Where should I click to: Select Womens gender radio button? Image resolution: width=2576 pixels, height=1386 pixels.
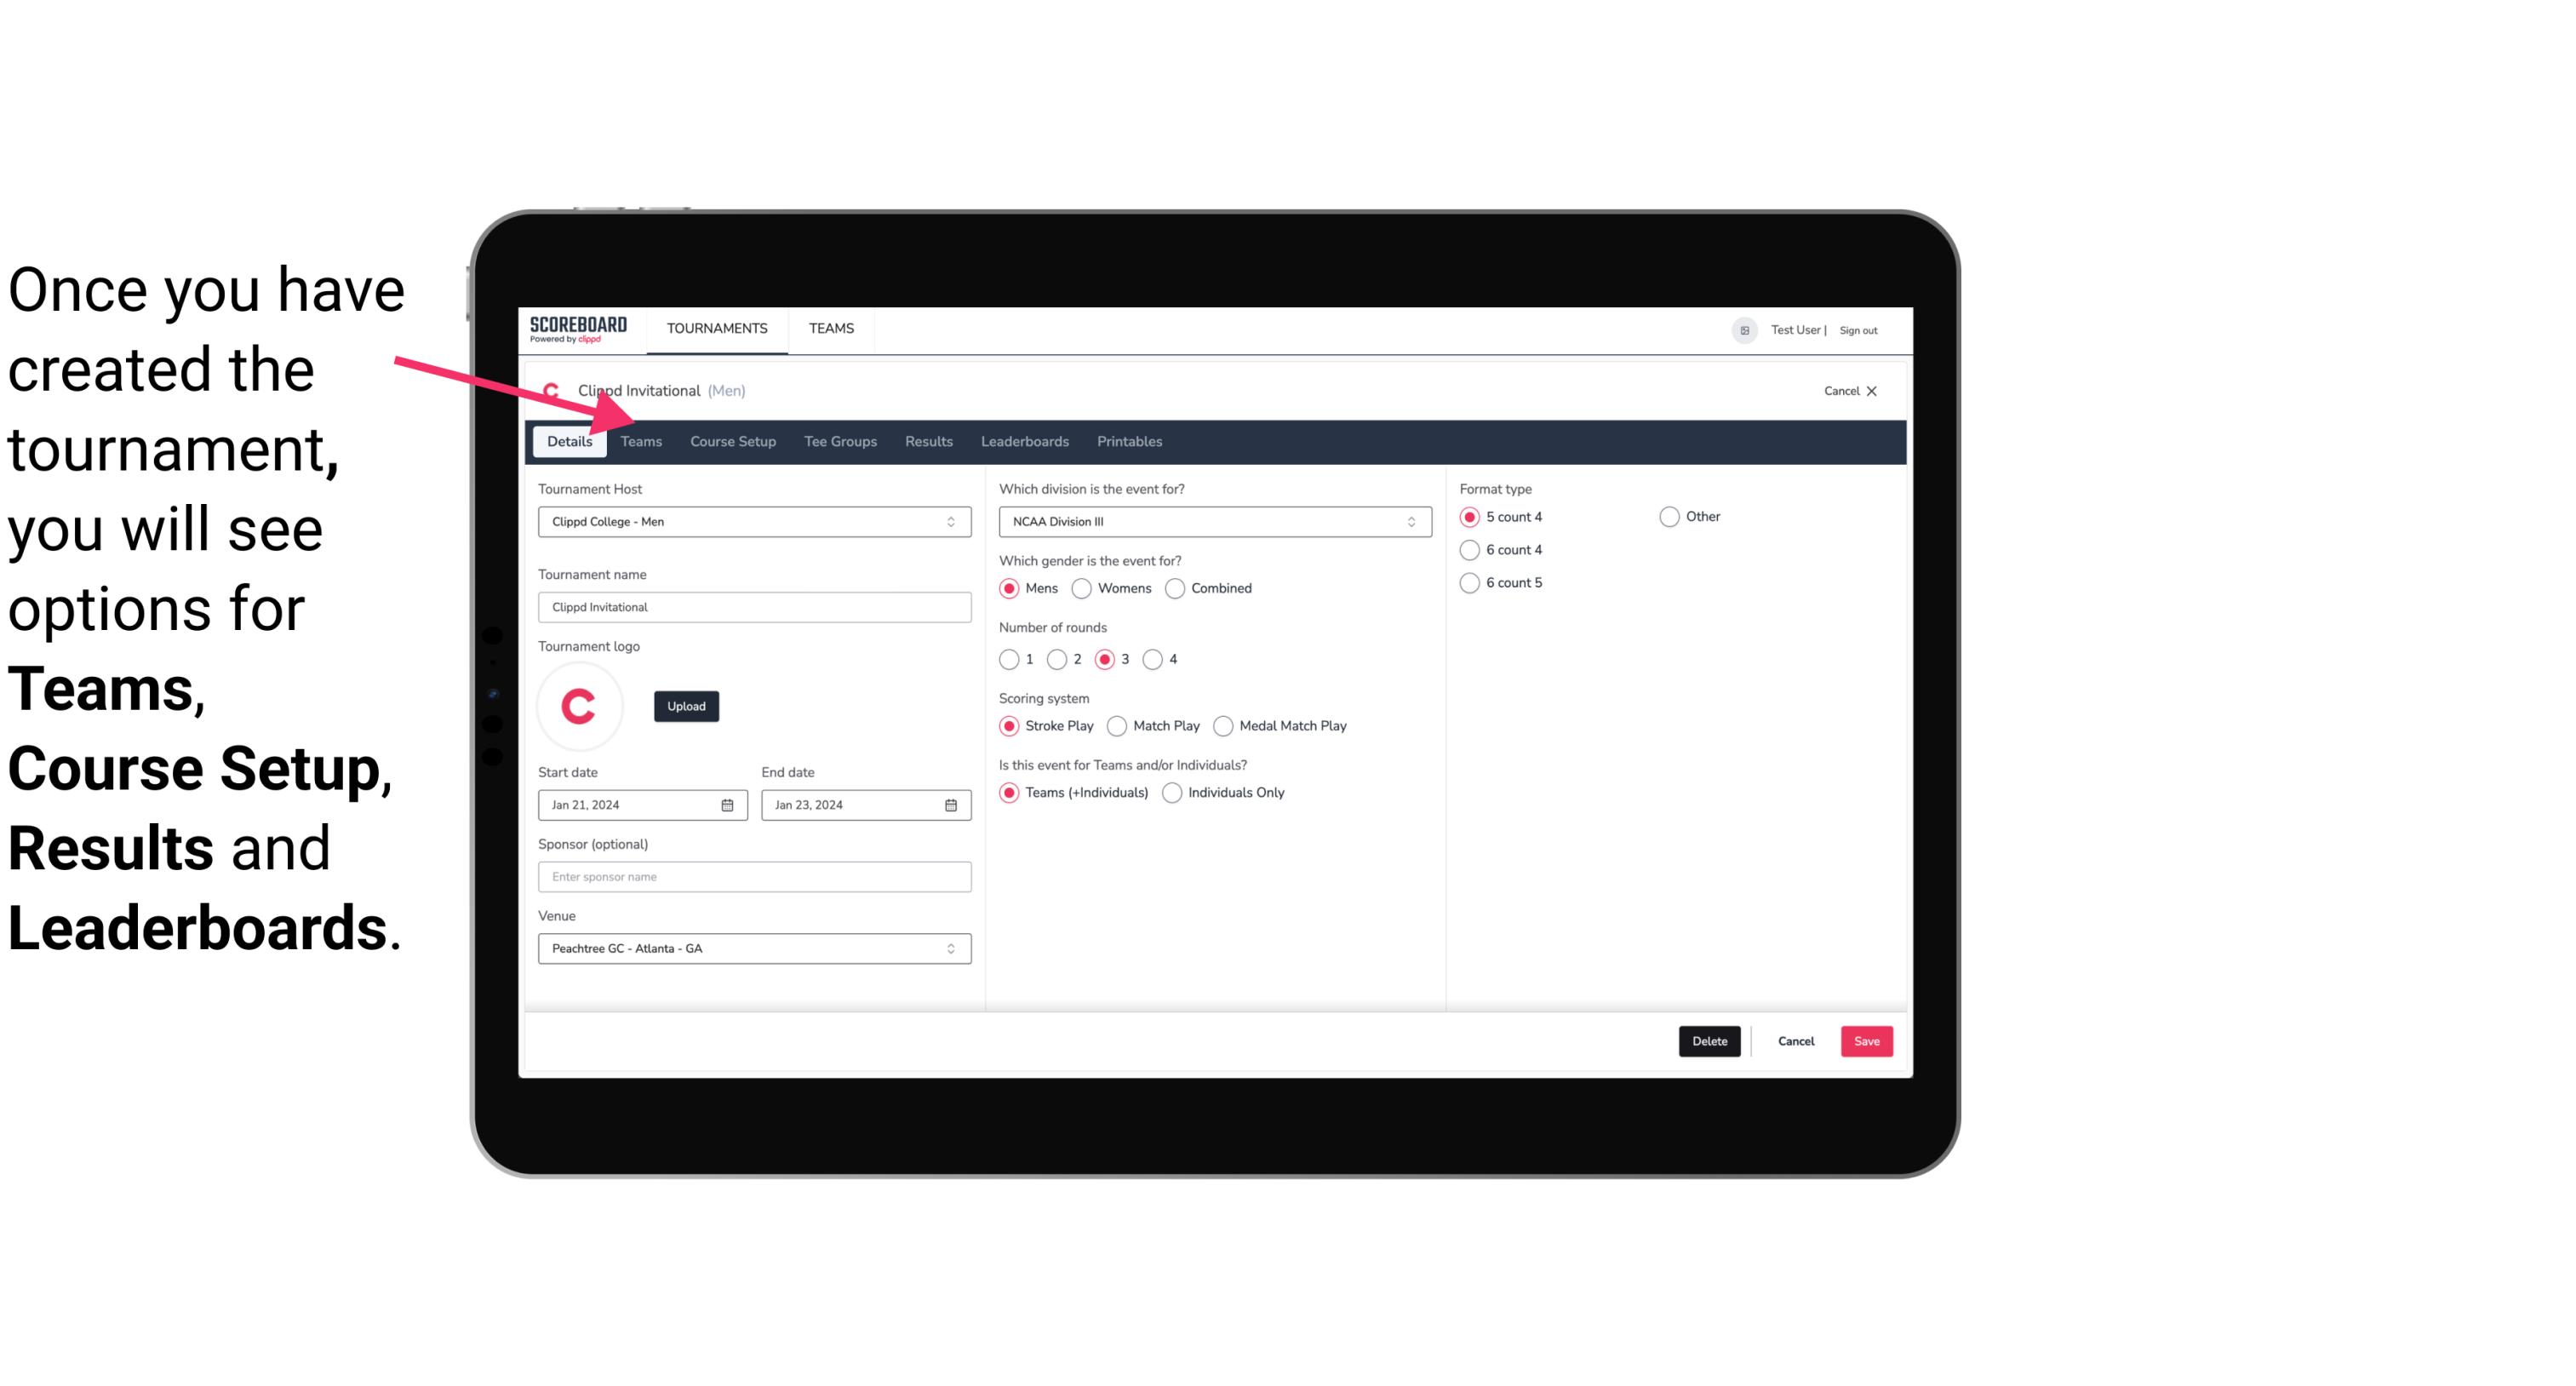tap(1080, 587)
